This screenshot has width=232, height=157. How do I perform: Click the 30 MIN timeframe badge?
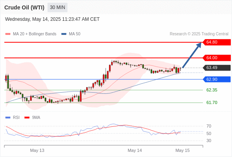pos(57,7)
